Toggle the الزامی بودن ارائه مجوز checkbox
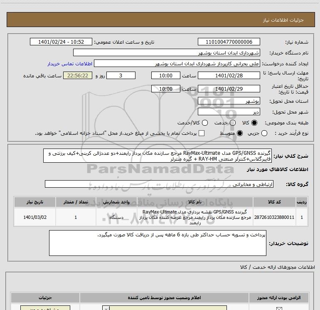This screenshot has height=310, width=320. [279, 308]
